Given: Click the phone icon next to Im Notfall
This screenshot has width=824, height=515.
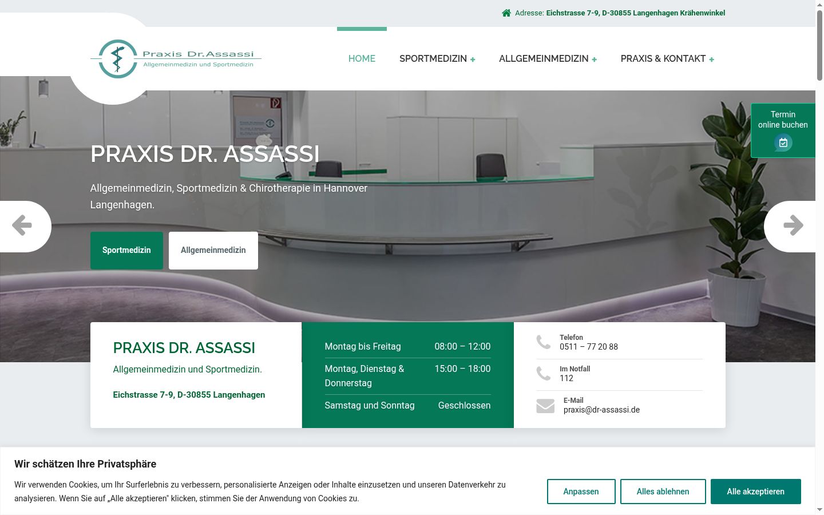Looking at the screenshot, I should pos(544,374).
